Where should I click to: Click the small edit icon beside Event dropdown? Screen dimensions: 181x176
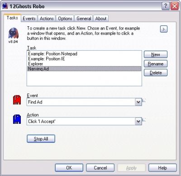click(144, 100)
